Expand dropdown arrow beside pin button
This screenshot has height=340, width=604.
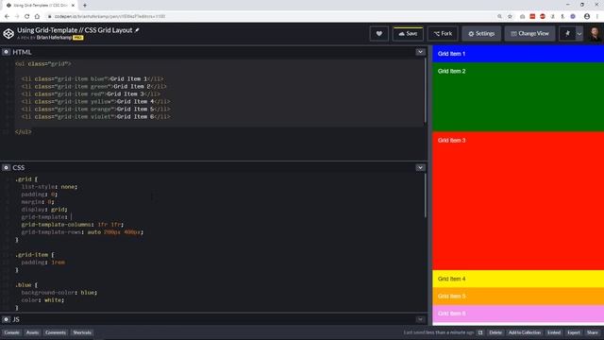point(579,34)
